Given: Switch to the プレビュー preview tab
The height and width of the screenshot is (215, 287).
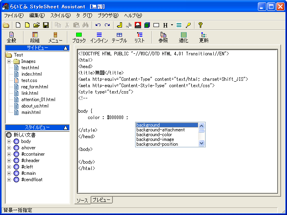Looking at the screenshot, I should click(102, 200).
